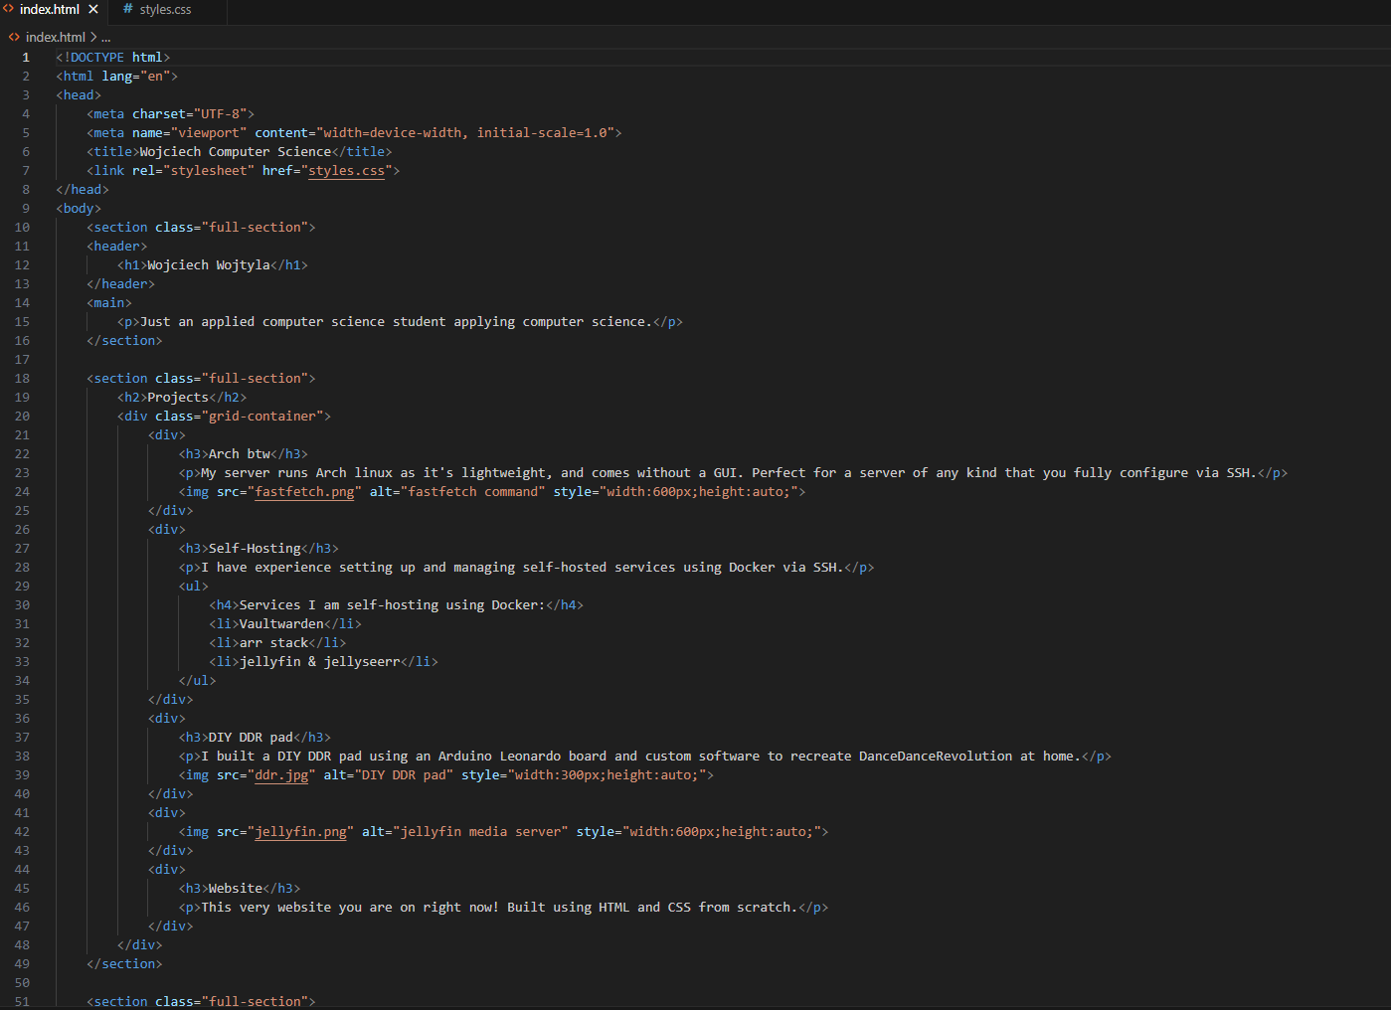Open the index.html breadcrumb dropdown
The width and height of the screenshot is (1391, 1010).
point(55,37)
